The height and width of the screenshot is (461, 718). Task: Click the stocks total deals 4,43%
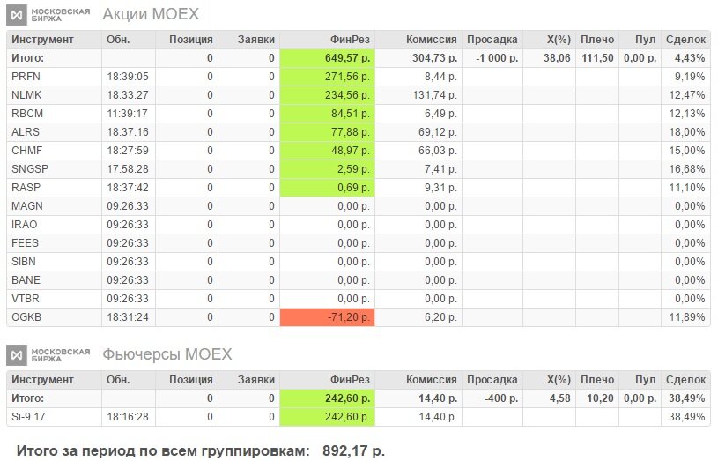[x=690, y=58]
